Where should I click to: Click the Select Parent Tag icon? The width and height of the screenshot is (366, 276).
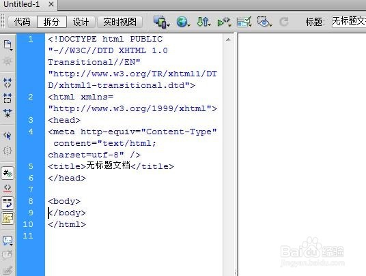(x=8, y=136)
